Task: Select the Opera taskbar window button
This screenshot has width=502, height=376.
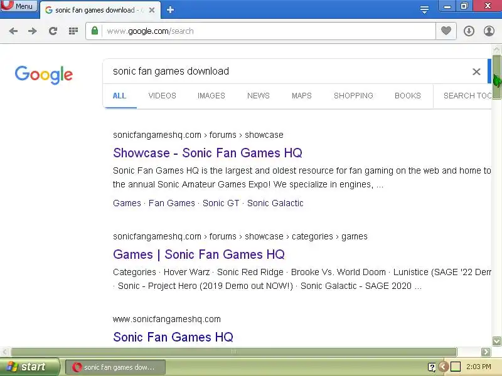Action: click(115, 367)
